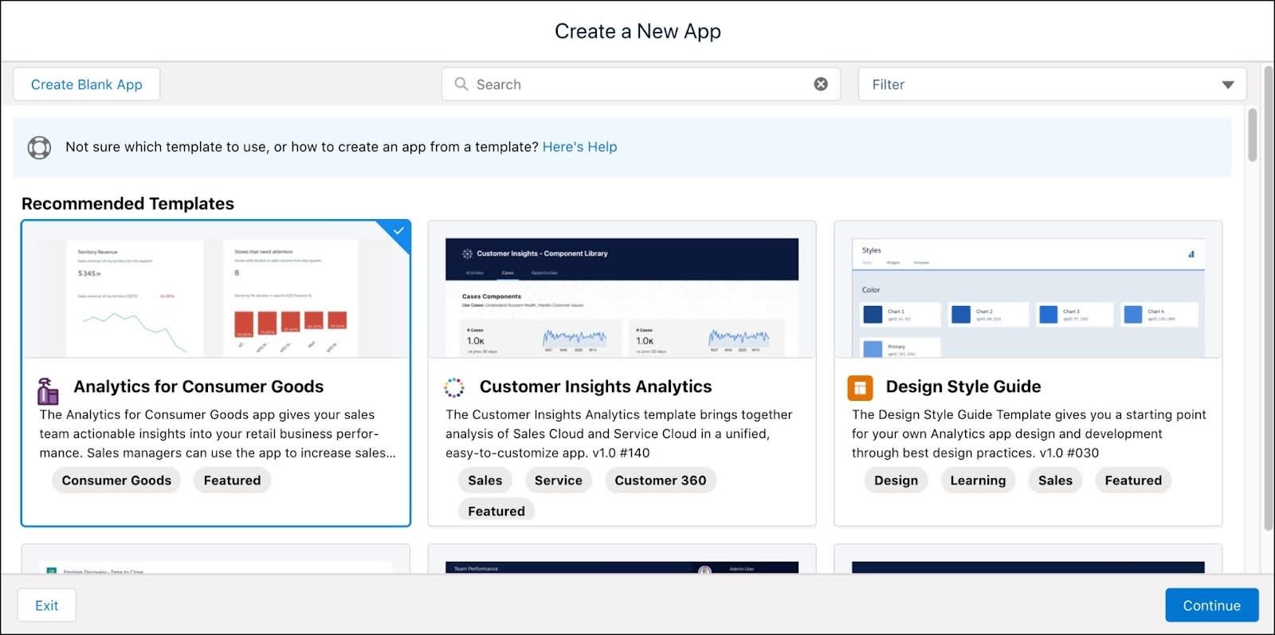The image size is (1275, 635).
Task: Click the Filter dropdown arrow
Action: (1228, 84)
